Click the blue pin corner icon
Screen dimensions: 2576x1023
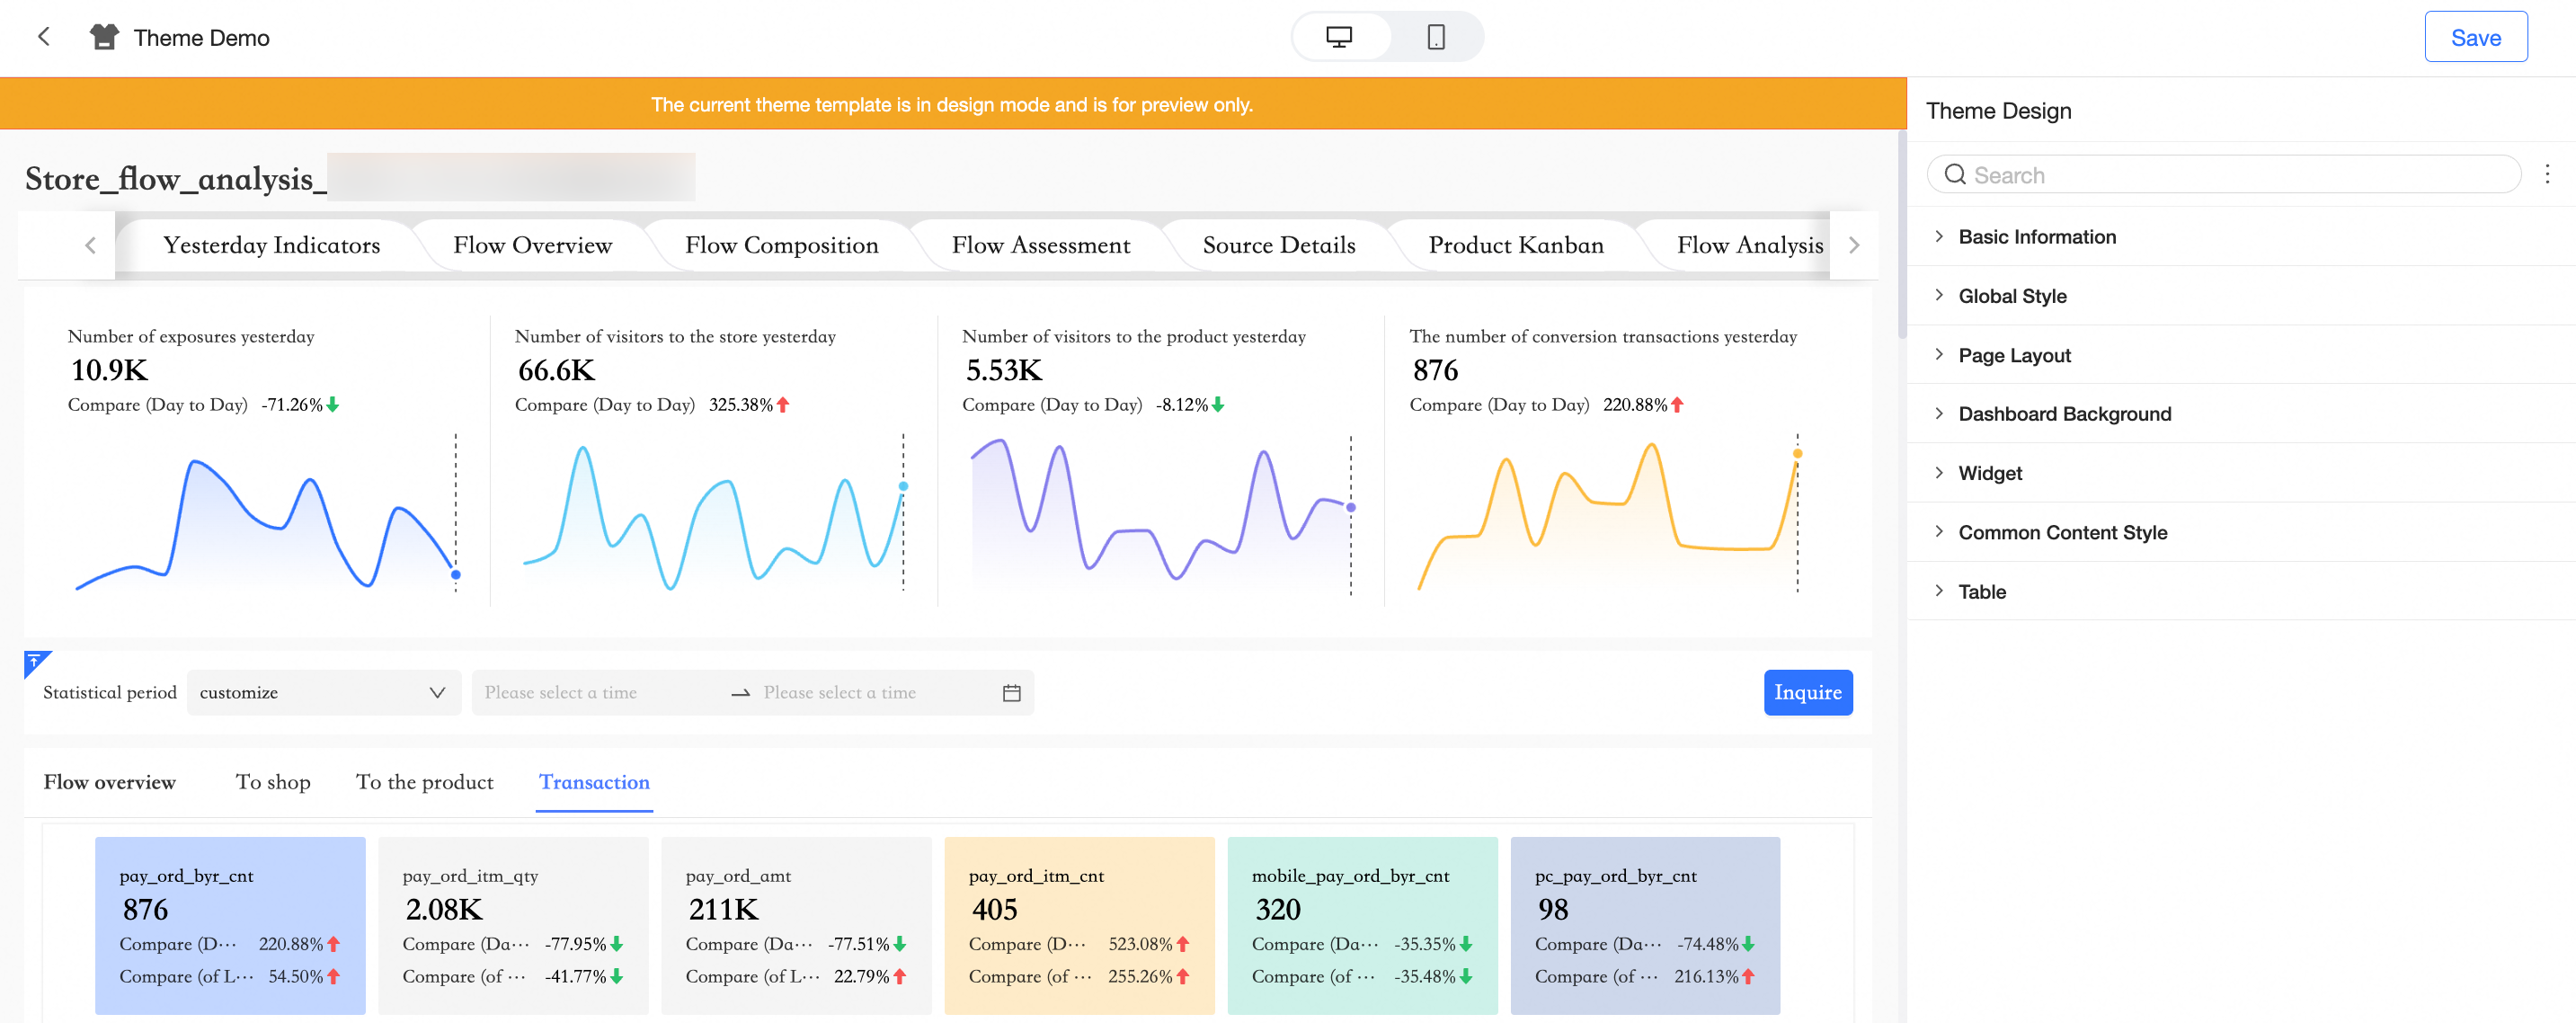coord(34,661)
